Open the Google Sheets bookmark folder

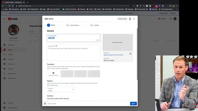point(33,9)
